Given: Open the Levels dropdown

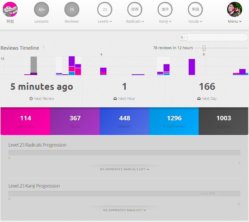Looking at the screenshot, I should 105,21.
